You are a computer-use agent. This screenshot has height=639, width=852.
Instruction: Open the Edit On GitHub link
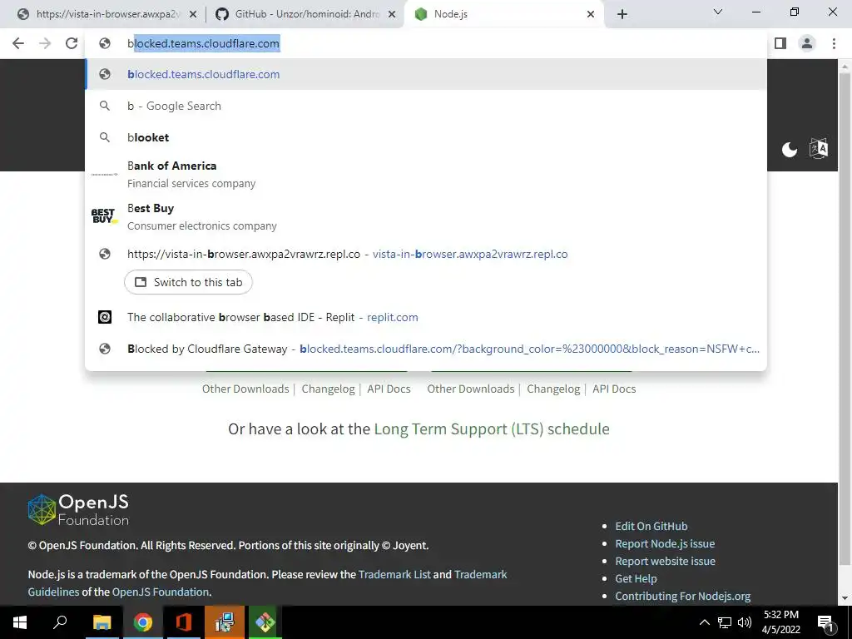(651, 526)
